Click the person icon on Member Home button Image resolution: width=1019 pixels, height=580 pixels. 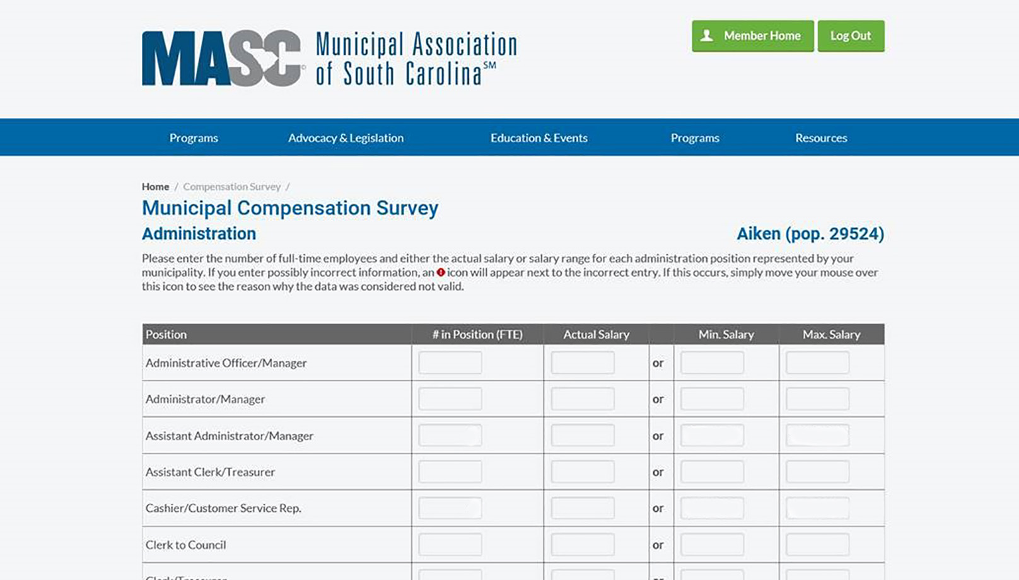[707, 36]
